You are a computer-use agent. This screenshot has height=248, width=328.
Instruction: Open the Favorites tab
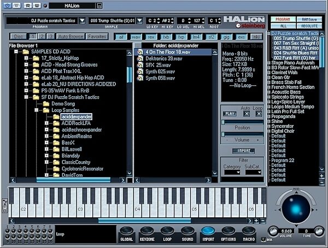(x=97, y=37)
